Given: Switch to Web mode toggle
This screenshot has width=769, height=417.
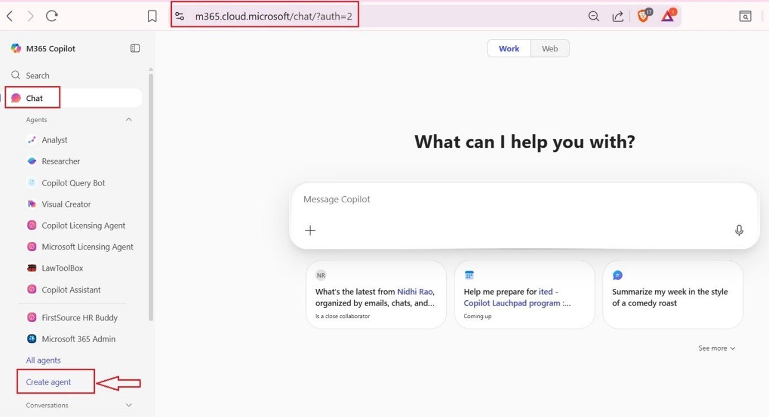Looking at the screenshot, I should click(x=550, y=49).
